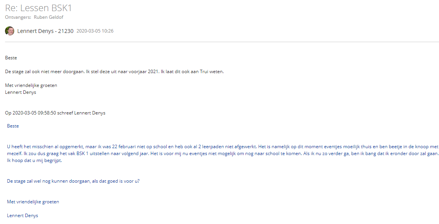Click the line 'Ik hoop dat u mij begrijpt.'
The image size is (439, 224).
pos(34,160)
